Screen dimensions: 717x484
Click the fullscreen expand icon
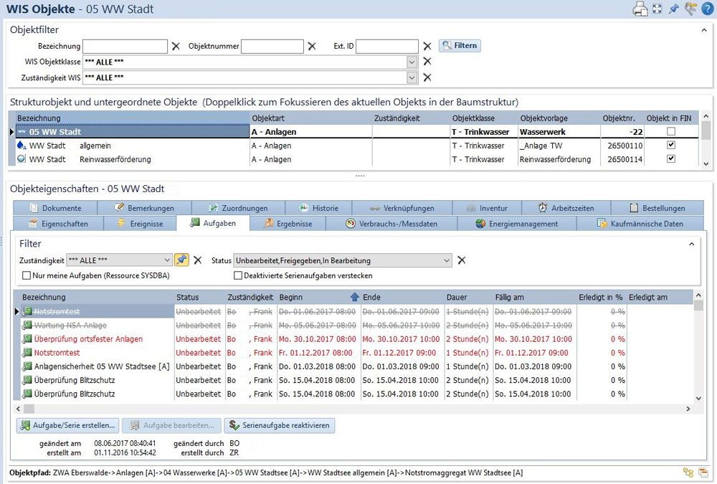tap(657, 9)
